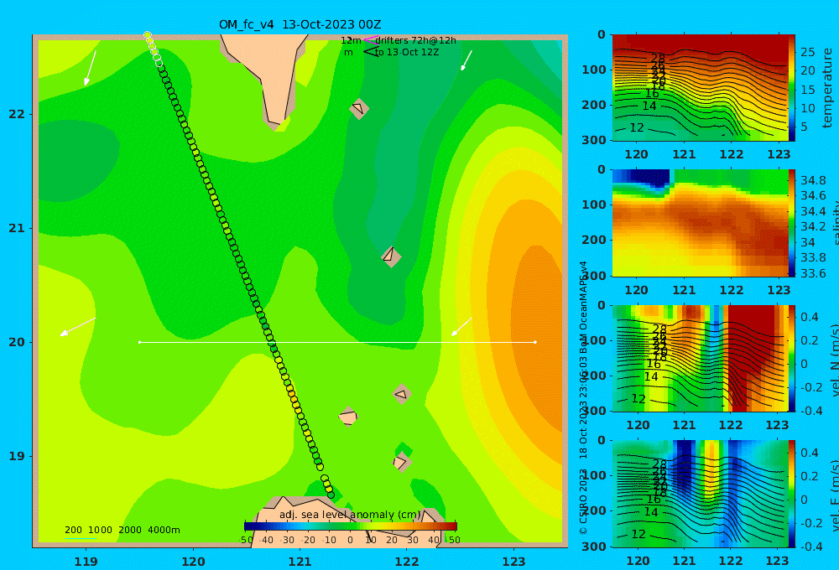This screenshot has height=570, width=839.
Task: Click the 'drifters 72h@12h' legend text
Action: point(416,40)
